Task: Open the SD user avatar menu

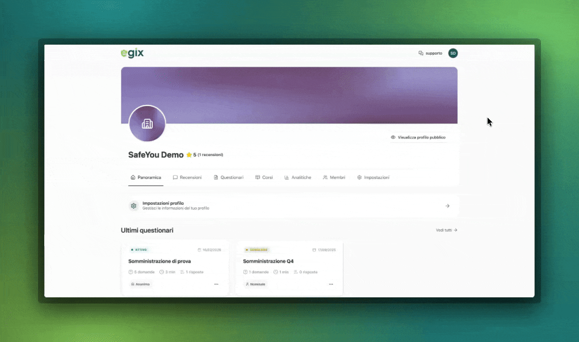Action: pyautogui.click(x=453, y=53)
